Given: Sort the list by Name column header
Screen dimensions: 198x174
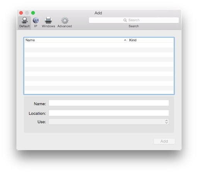Looking at the screenshot, I should (x=30, y=40).
